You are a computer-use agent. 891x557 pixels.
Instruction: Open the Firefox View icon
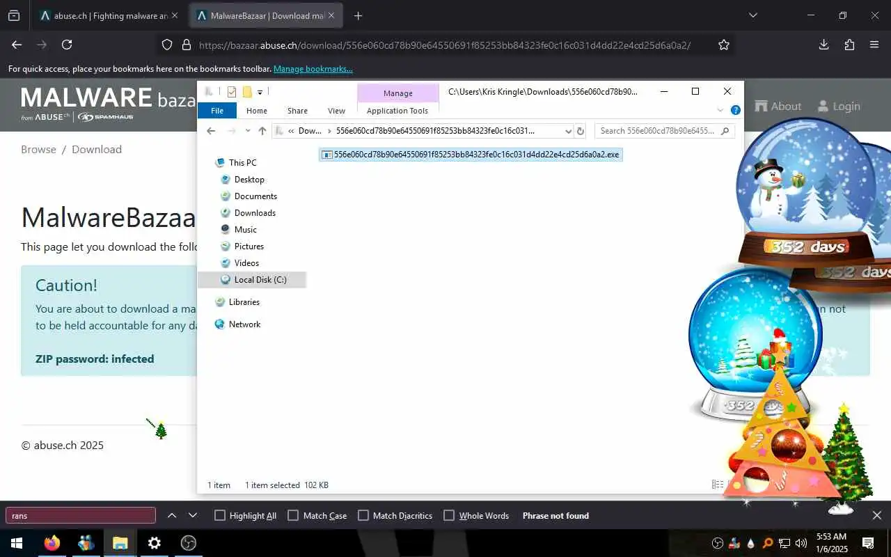[x=14, y=15]
